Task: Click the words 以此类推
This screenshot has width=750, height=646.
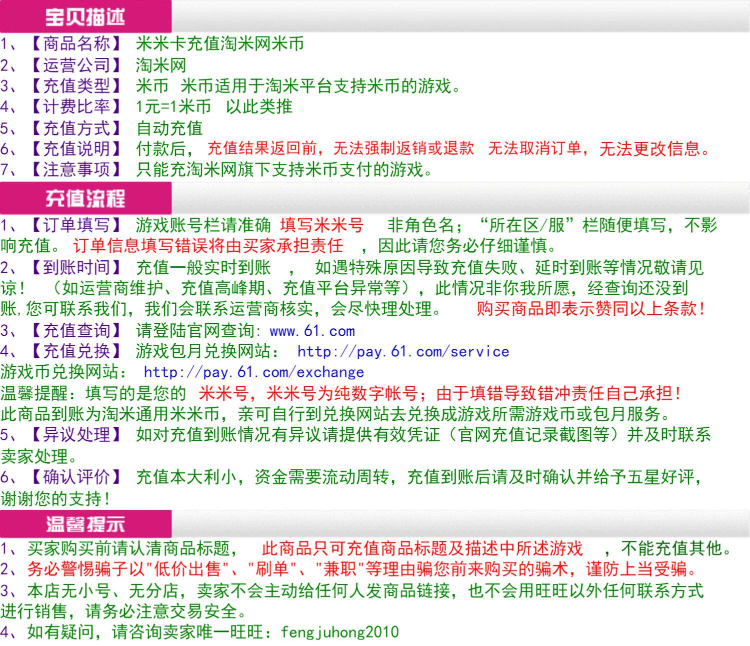Action: (x=259, y=107)
